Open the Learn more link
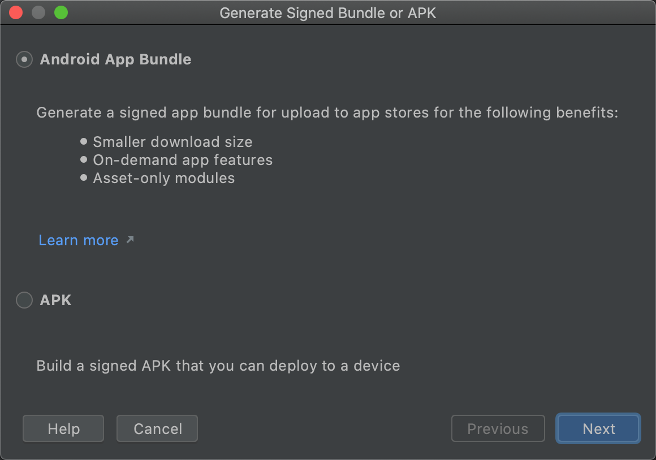Image resolution: width=656 pixels, height=460 pixels. 78,240
